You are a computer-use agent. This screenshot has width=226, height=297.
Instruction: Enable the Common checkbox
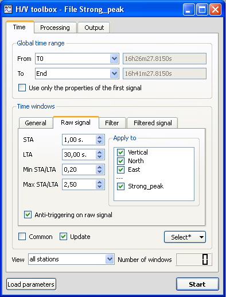coord(22,237)
